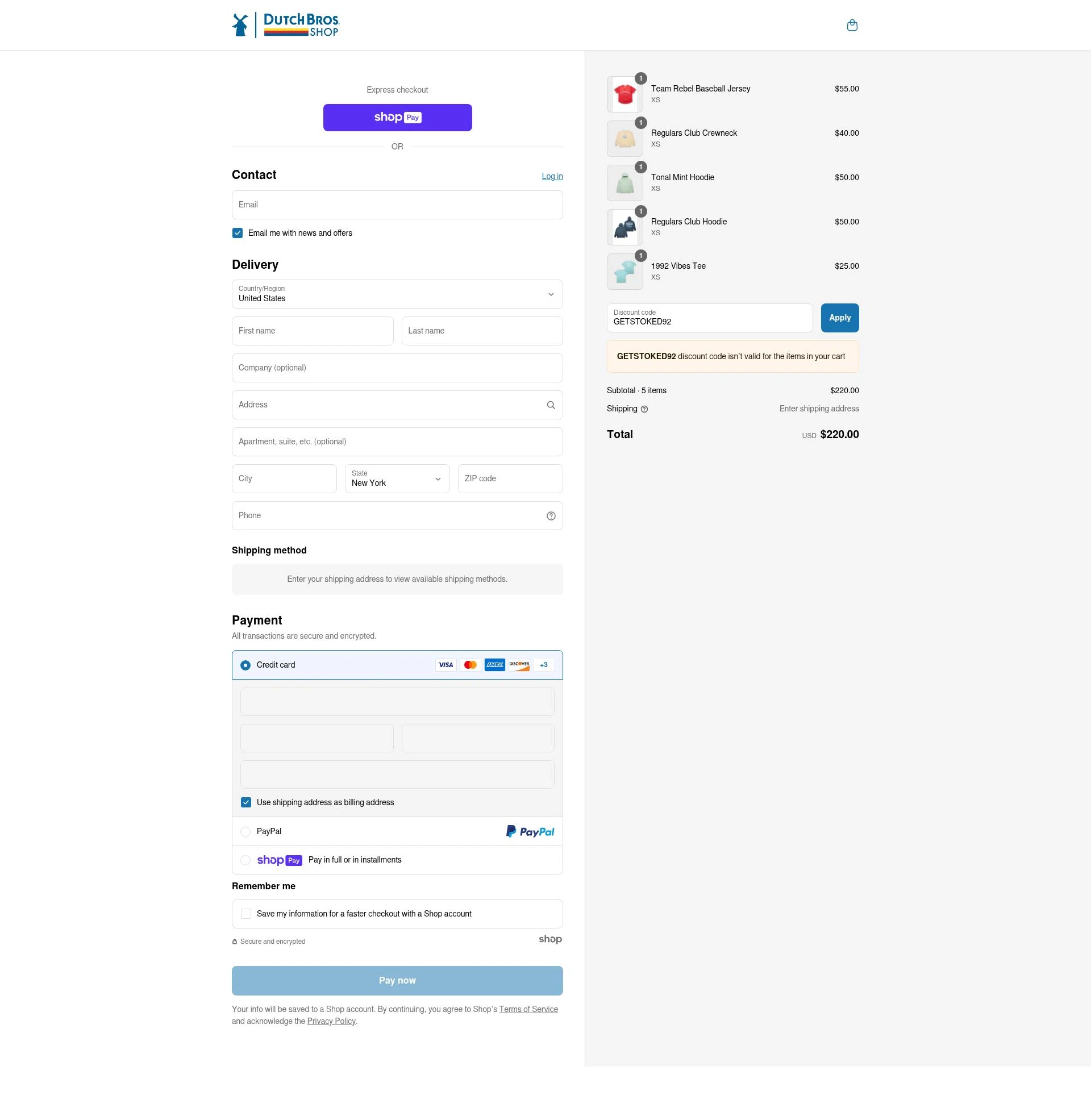Enable Save my information for faster checkout
This screenshot has width=1091, height=1112.
click(x=247, y=913)
